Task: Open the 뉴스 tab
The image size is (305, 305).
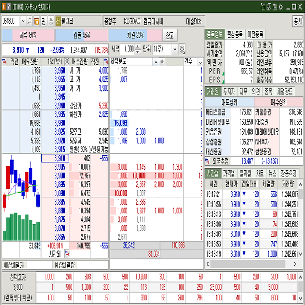Action: pos(272,173)
